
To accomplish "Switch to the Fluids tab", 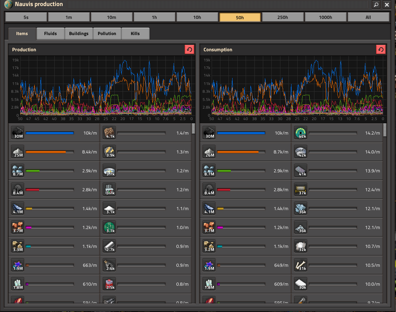I will pos(51,34).
